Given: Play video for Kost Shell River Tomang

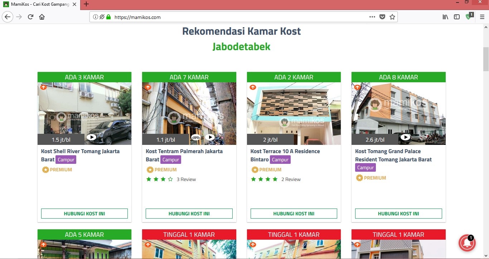Looking at the screenshot, I should [x=91, y=137].
